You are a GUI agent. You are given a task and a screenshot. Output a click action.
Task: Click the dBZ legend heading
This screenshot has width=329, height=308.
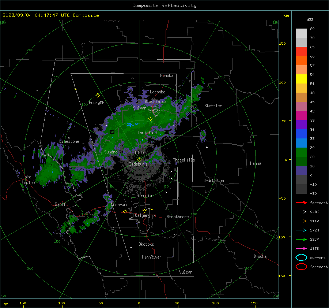(x=310, y=20)
